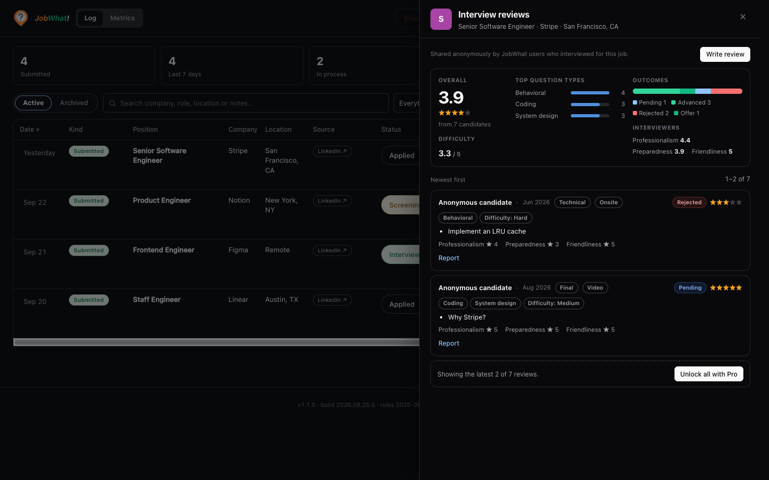Click "Implement an LRU cache" question

[x=487, y=231]
